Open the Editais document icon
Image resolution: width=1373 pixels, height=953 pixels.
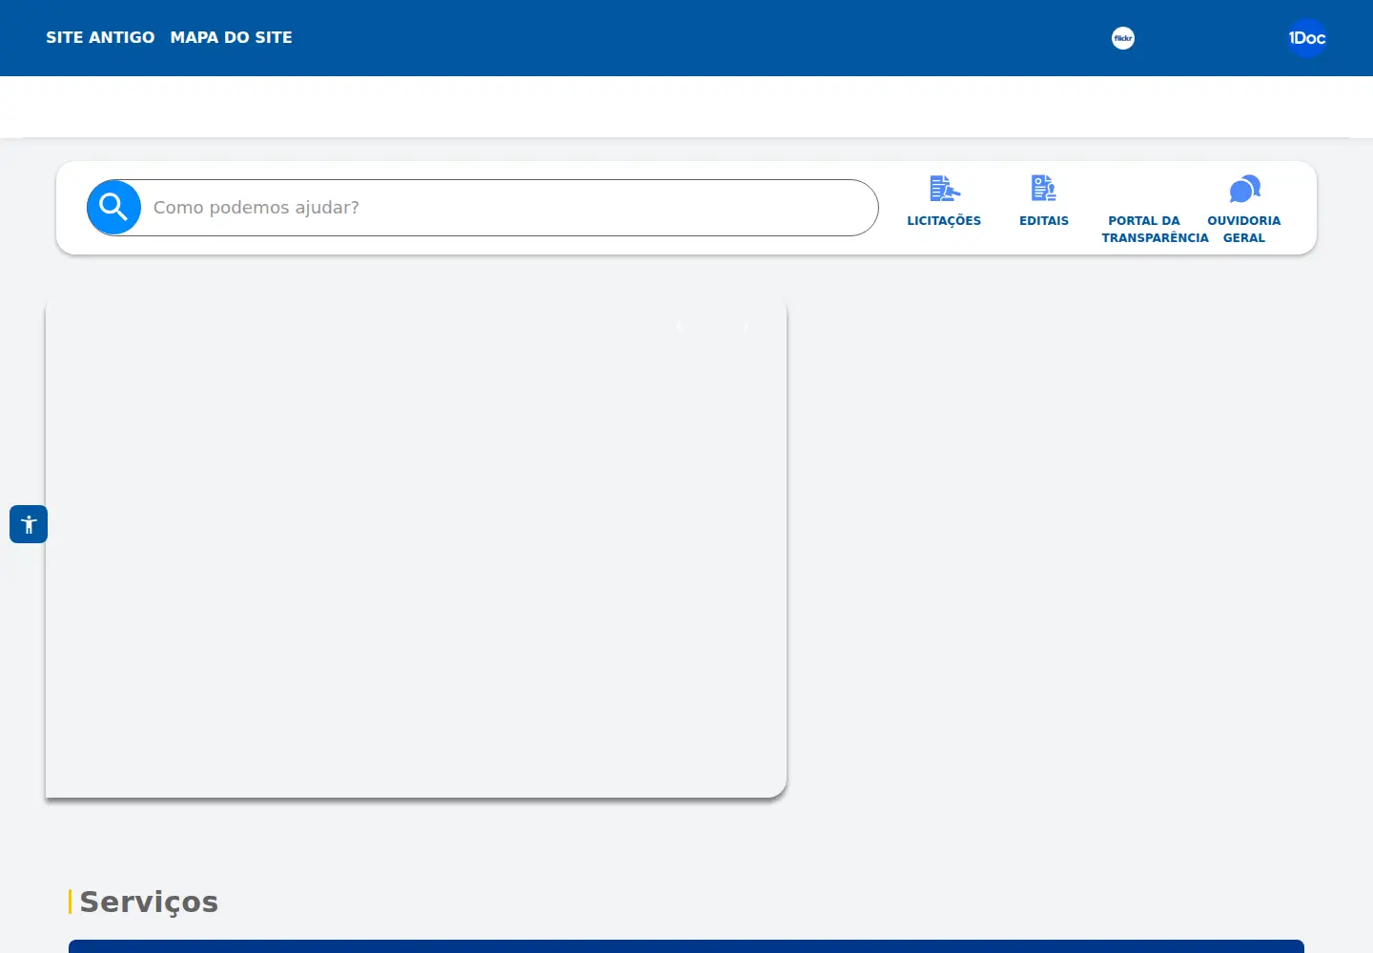(1044, 189)
